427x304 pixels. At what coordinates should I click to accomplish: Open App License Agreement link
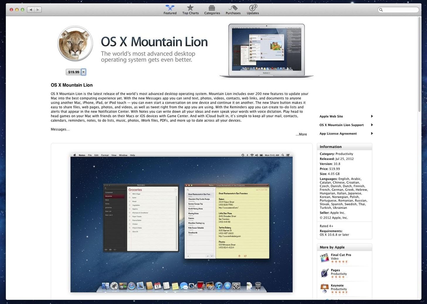point(338,134)
